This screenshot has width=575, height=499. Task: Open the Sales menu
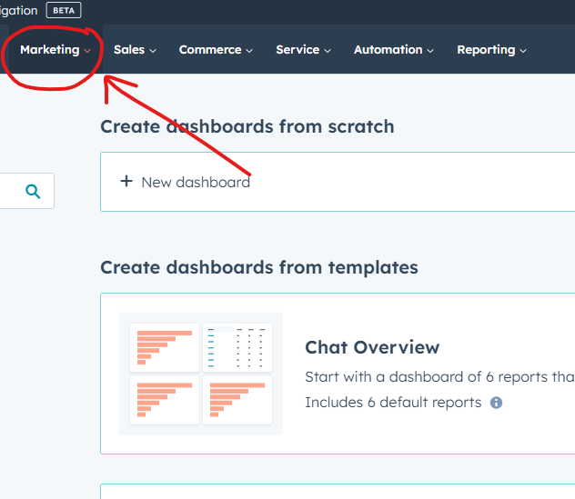coord(135,49)
